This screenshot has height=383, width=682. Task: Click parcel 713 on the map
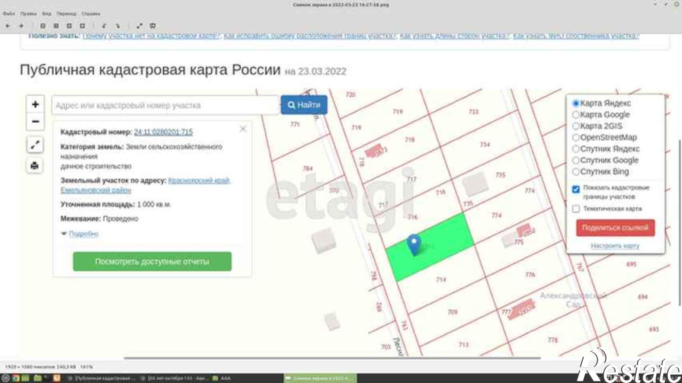click(x=463, y=345)
